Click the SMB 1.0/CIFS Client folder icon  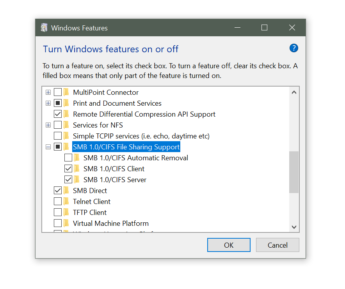pos(77,169)
